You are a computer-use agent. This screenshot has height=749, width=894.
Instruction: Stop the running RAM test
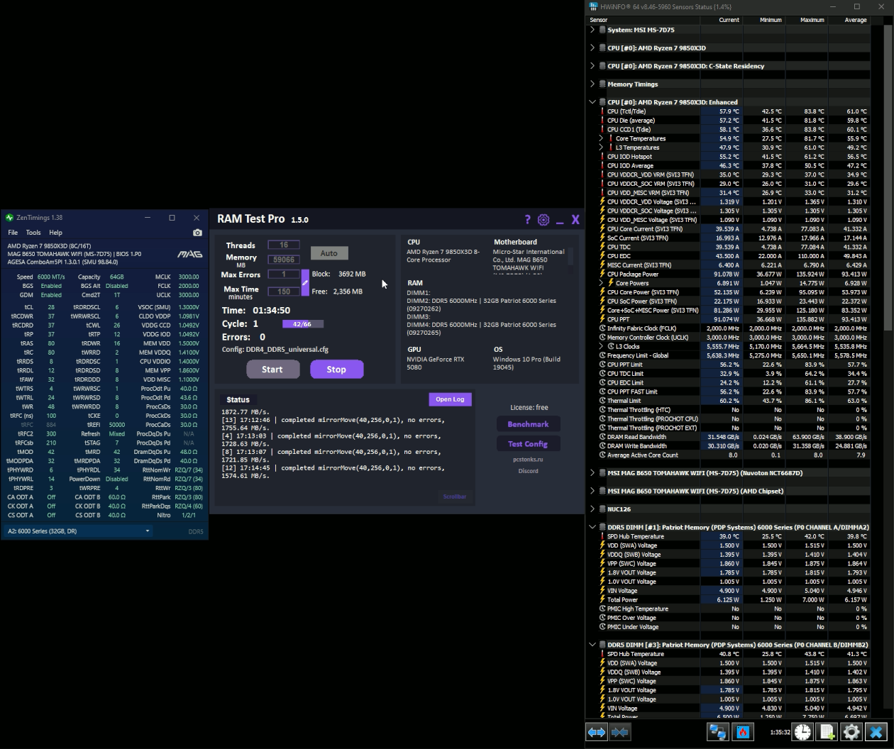click(x=336, y=370)
